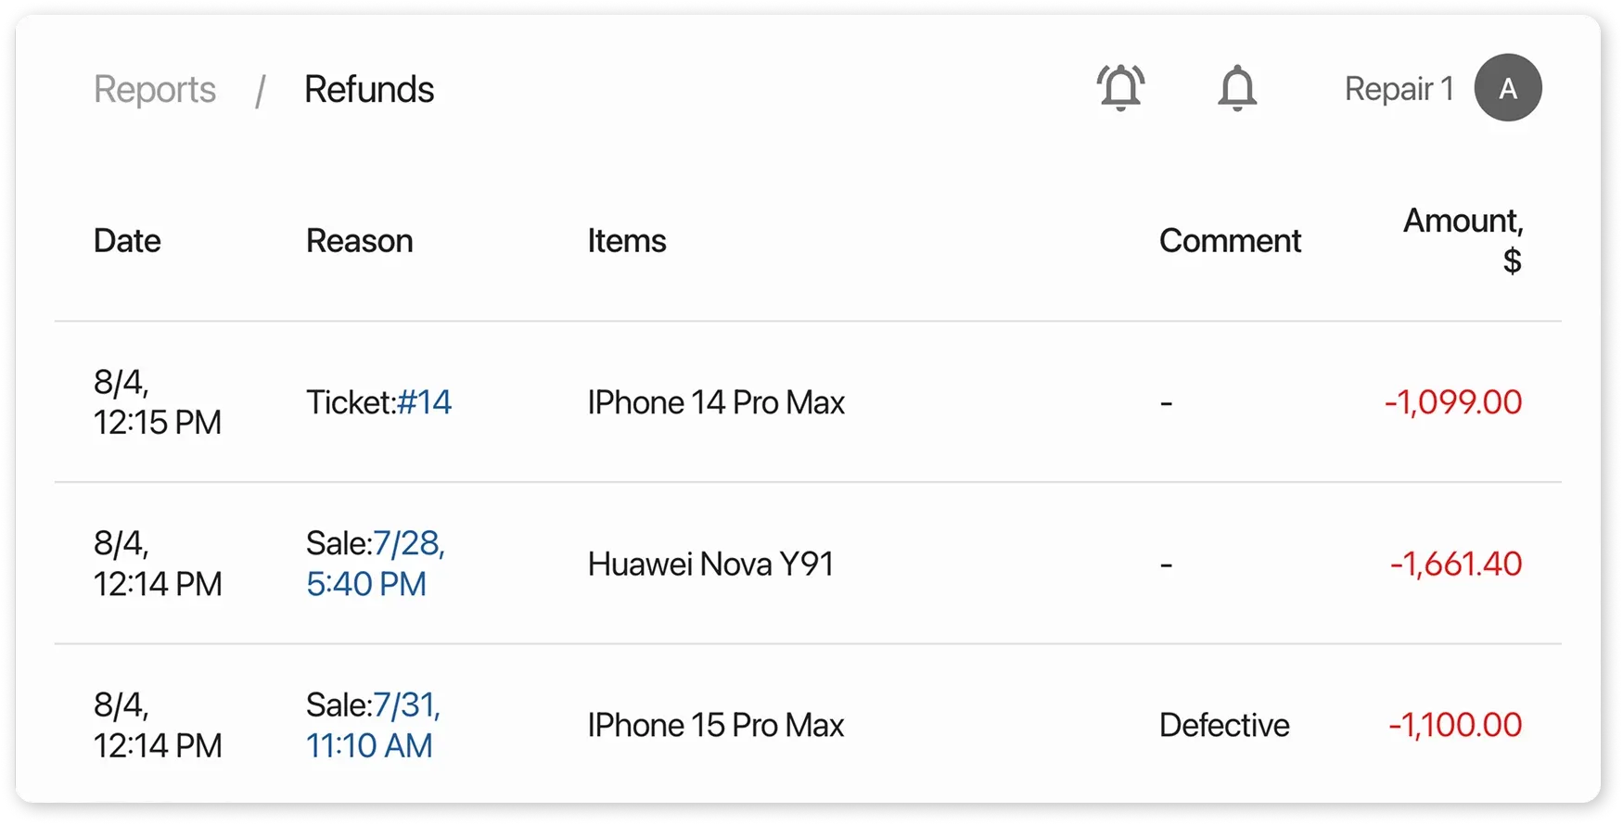Viewport: 1623px width, 825px height.
Task: Sort the table by Amount column
Action: 1463,239
